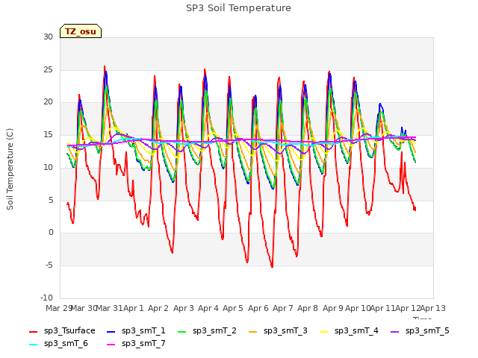Click the Apr 4 x-axis tick label
This screenshot has height=358, width=478.
pyautogui.click(x=208, y=308)
